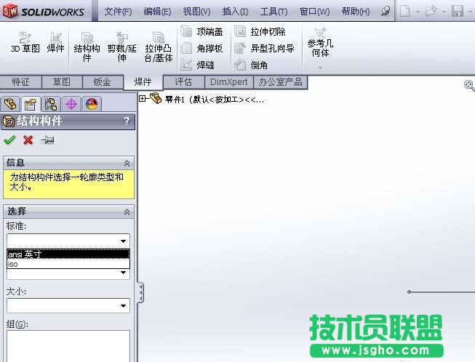The image size is (475, 362).
Task: Collapse the 选择 section
Action: (x=127, y=212)
